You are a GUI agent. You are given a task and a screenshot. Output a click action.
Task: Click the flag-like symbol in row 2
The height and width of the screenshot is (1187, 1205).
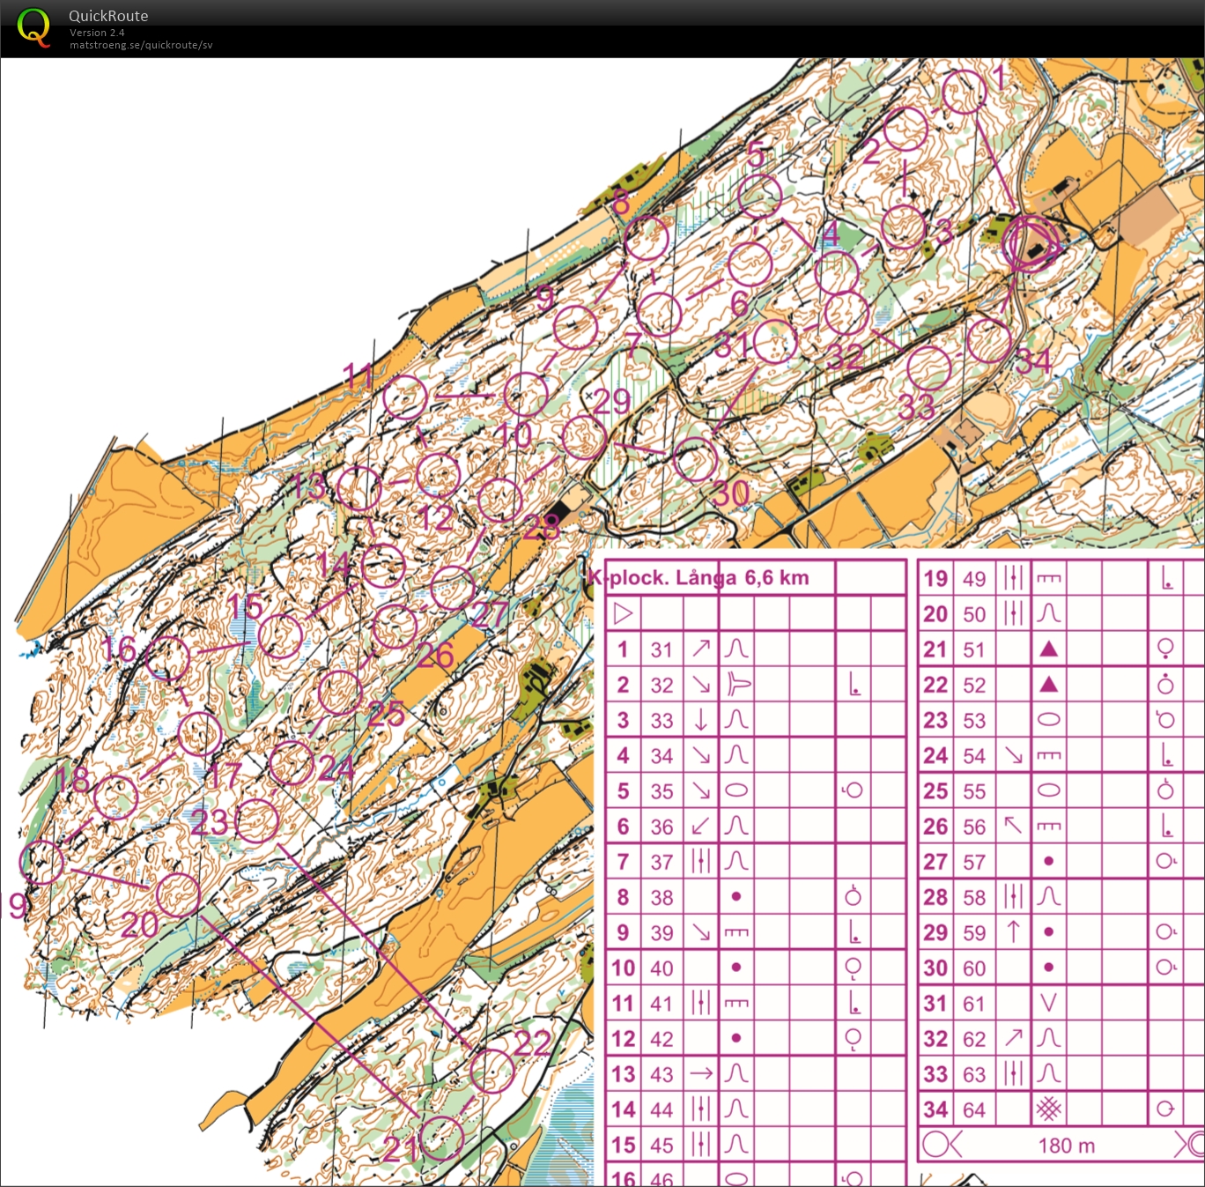[x=737, y=685]
